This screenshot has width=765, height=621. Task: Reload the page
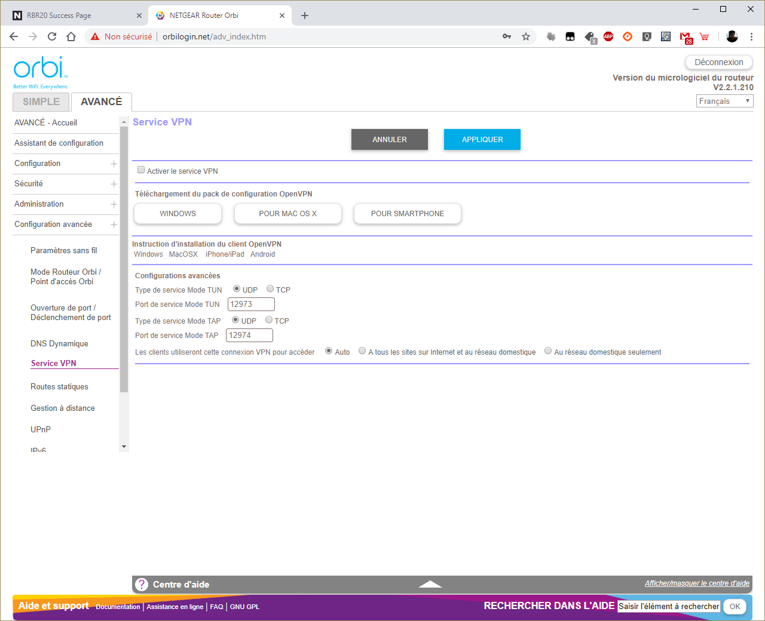coord(52,36)
